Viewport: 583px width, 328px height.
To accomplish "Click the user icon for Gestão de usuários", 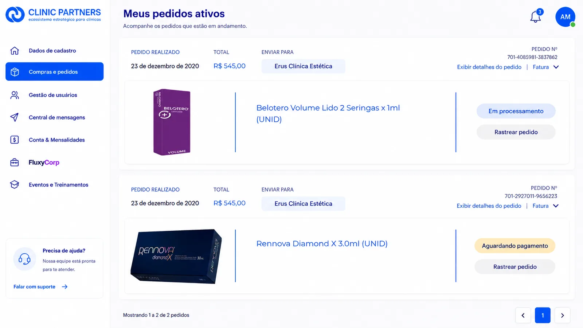I will coord(15,95).
